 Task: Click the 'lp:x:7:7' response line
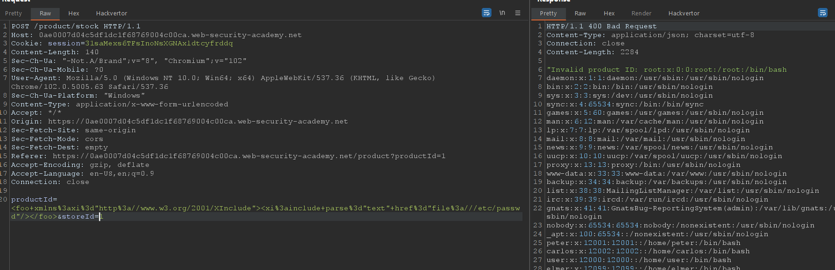click(x=648, y=130)
